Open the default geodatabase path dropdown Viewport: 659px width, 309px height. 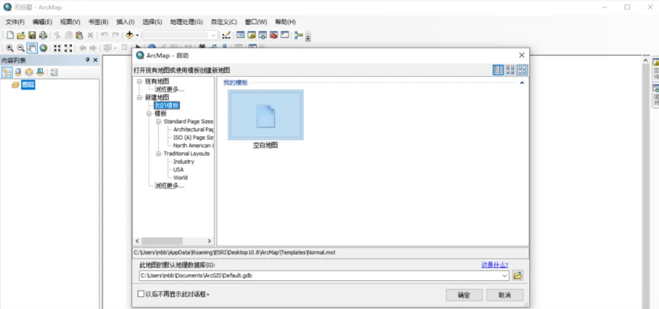click(x=505, y=276)
